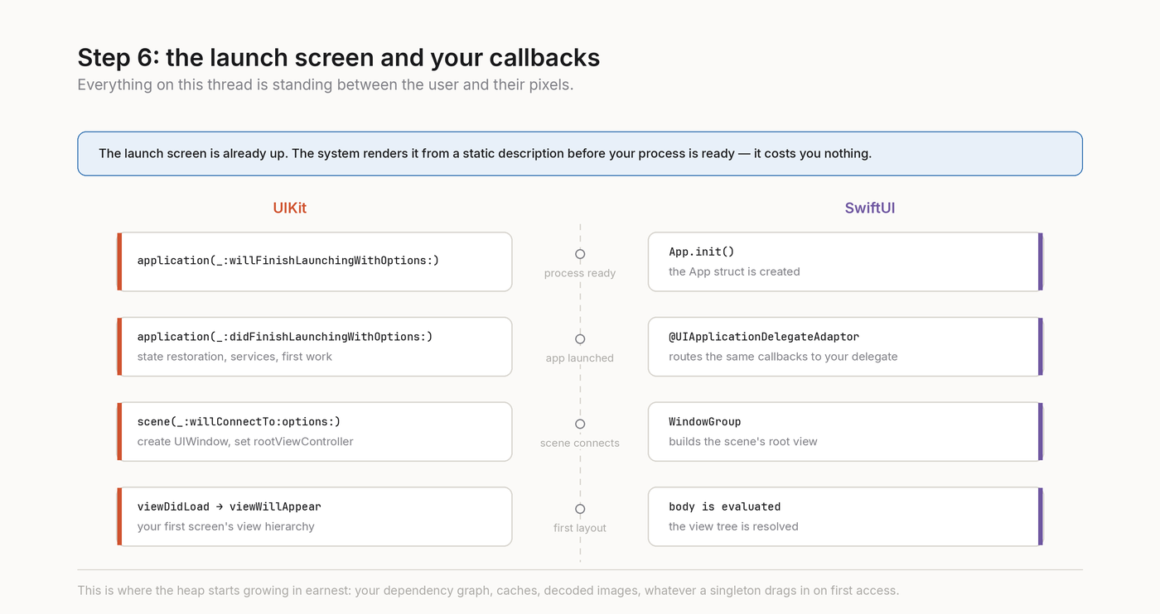This screenshot has height=614, width=1160.
Task: Click the 'scene connects' label
Action: click(580, 443)
